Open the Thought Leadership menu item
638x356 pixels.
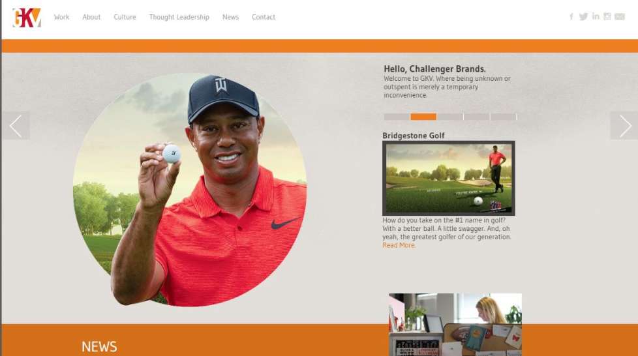tap(179, 17)
